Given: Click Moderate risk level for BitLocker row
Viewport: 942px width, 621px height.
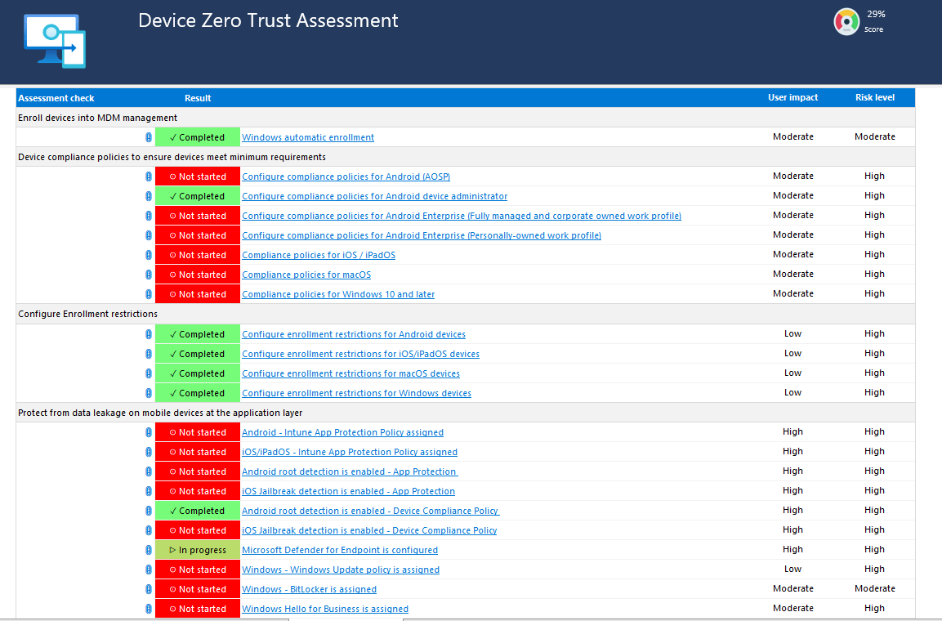Looking at the screenshot, I should click(x=875, y=588).
